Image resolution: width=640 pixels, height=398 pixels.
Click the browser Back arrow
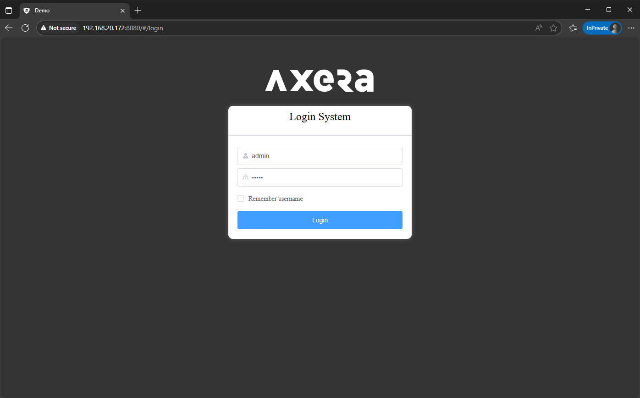(9, 28)
